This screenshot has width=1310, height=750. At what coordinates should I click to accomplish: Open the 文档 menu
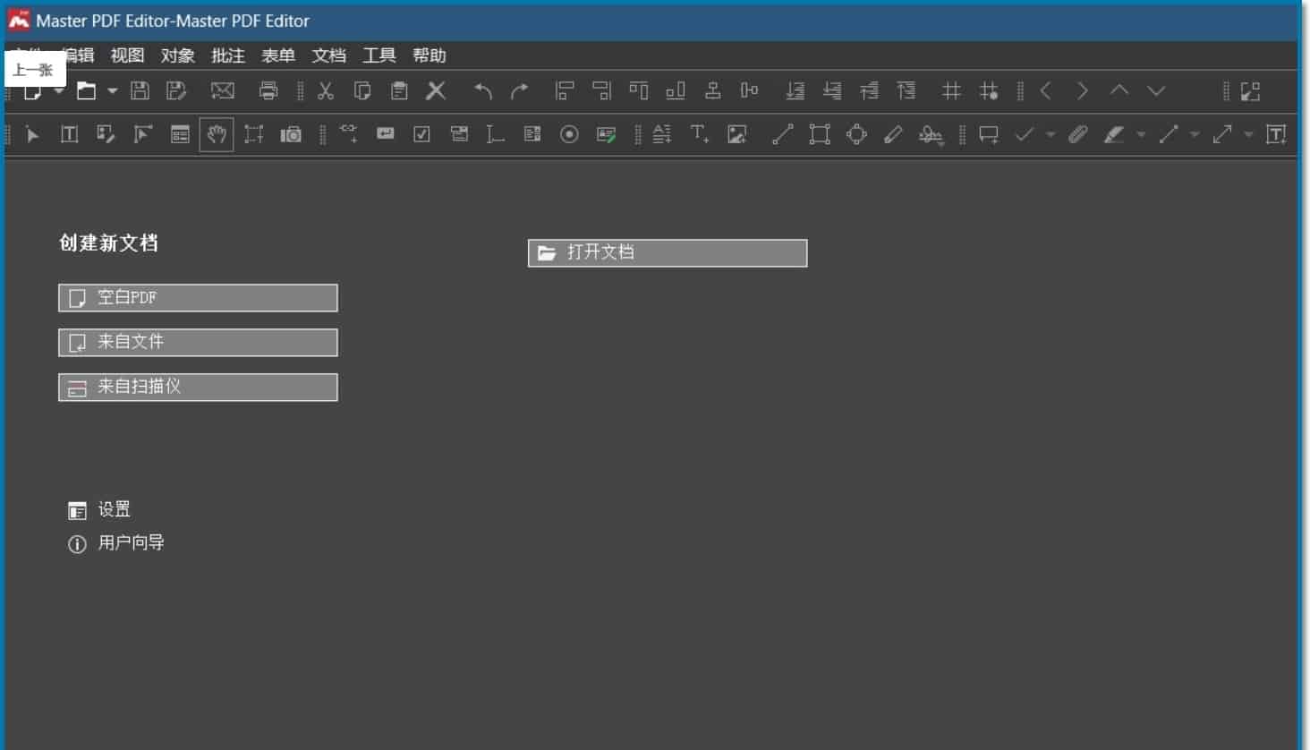(328, 55)
